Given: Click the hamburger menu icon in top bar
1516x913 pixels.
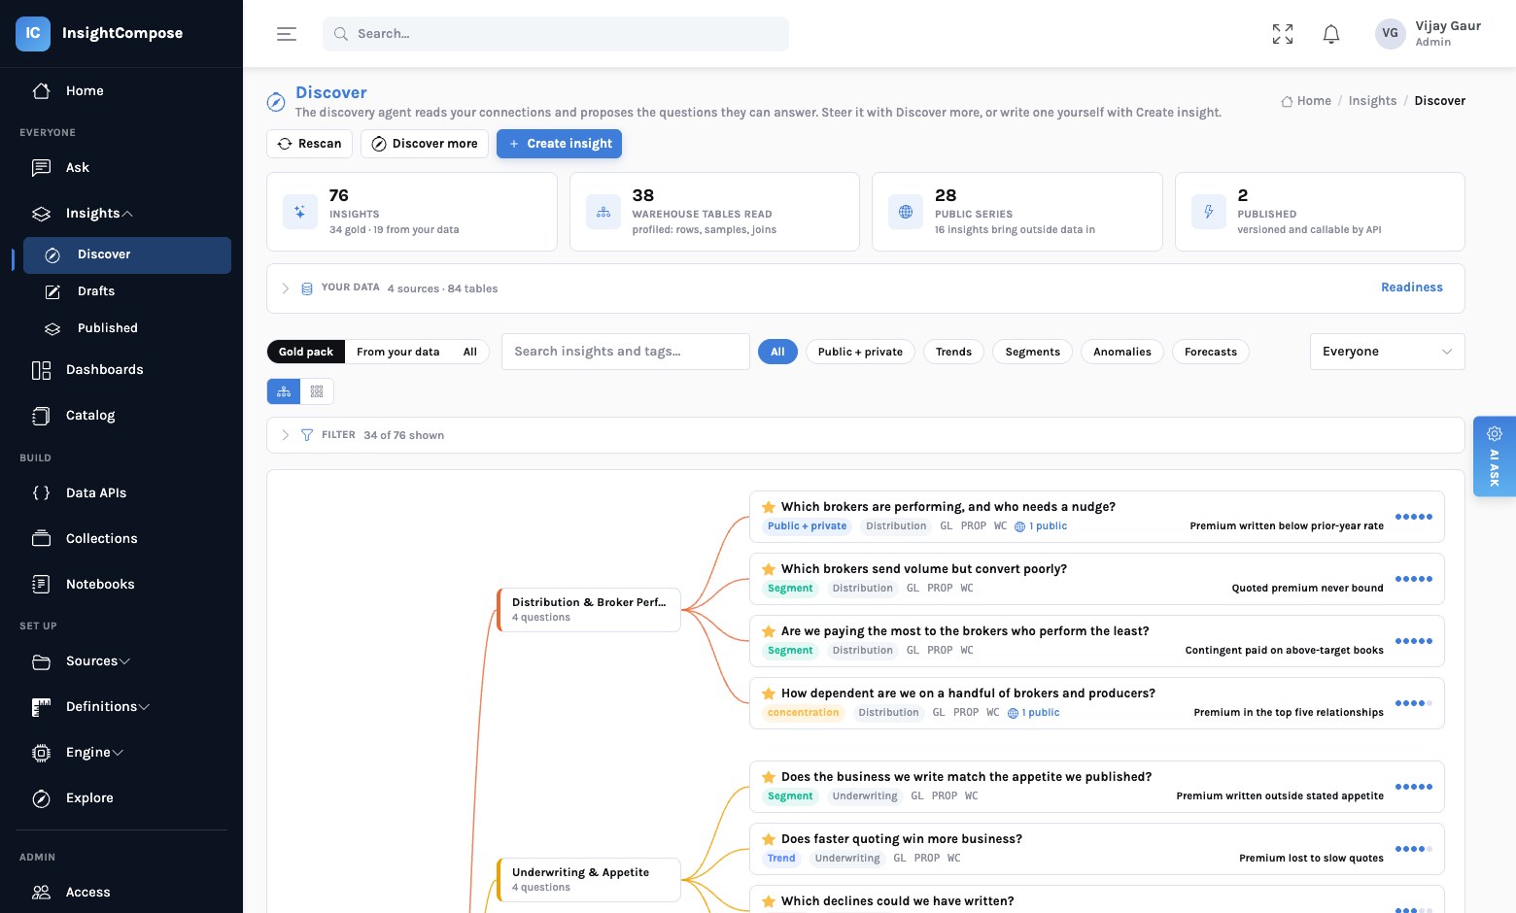Looking at the screenshot, I should [287, 34].
